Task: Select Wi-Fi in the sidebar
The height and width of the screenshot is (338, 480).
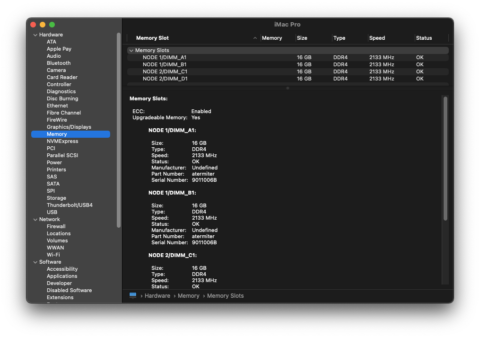Action: coord(53,255)
